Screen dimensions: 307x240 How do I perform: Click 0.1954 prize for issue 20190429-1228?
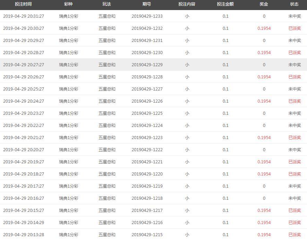[264, 77]
